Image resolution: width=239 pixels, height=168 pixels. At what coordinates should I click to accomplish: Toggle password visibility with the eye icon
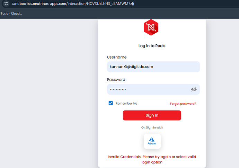coord(194,89)
